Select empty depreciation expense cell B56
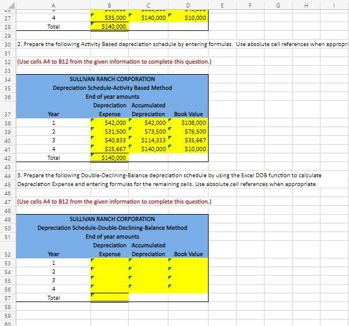Screen dimensions: 349x326 (110, 289)
